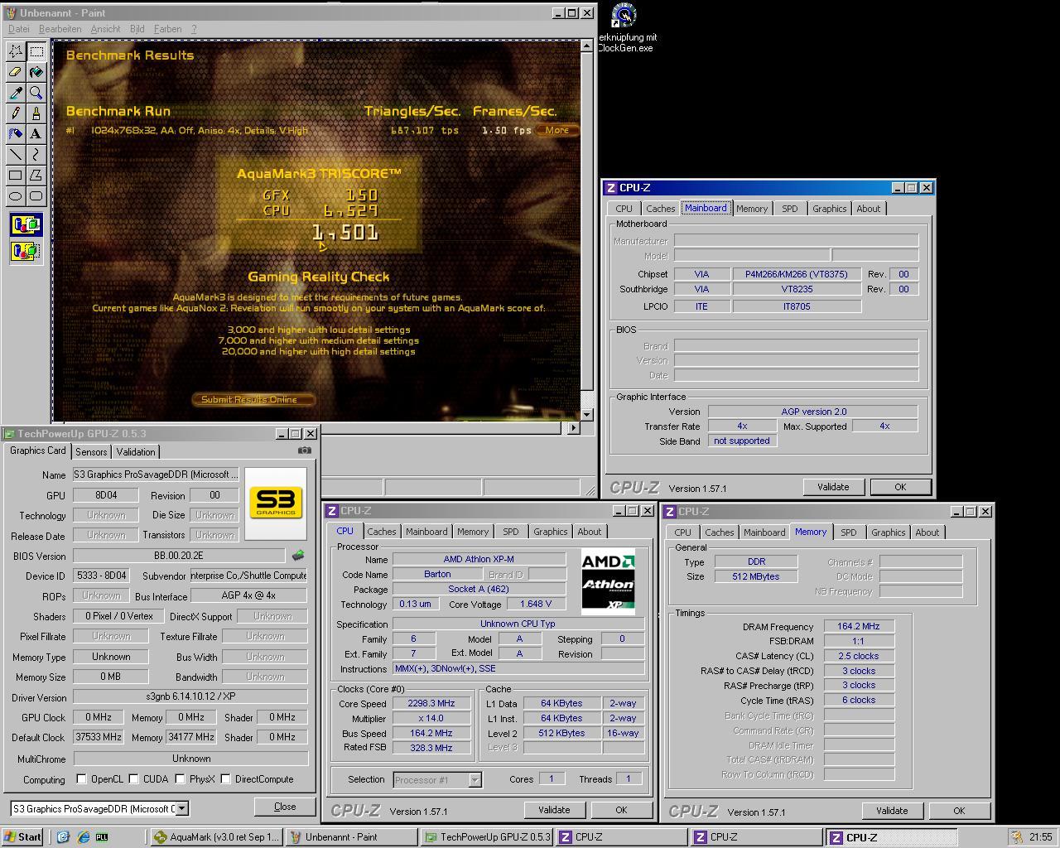Switch to the Sensors tab in GPU-Z
Screen dimensions: 1060x848
click(x=91, y=452)
